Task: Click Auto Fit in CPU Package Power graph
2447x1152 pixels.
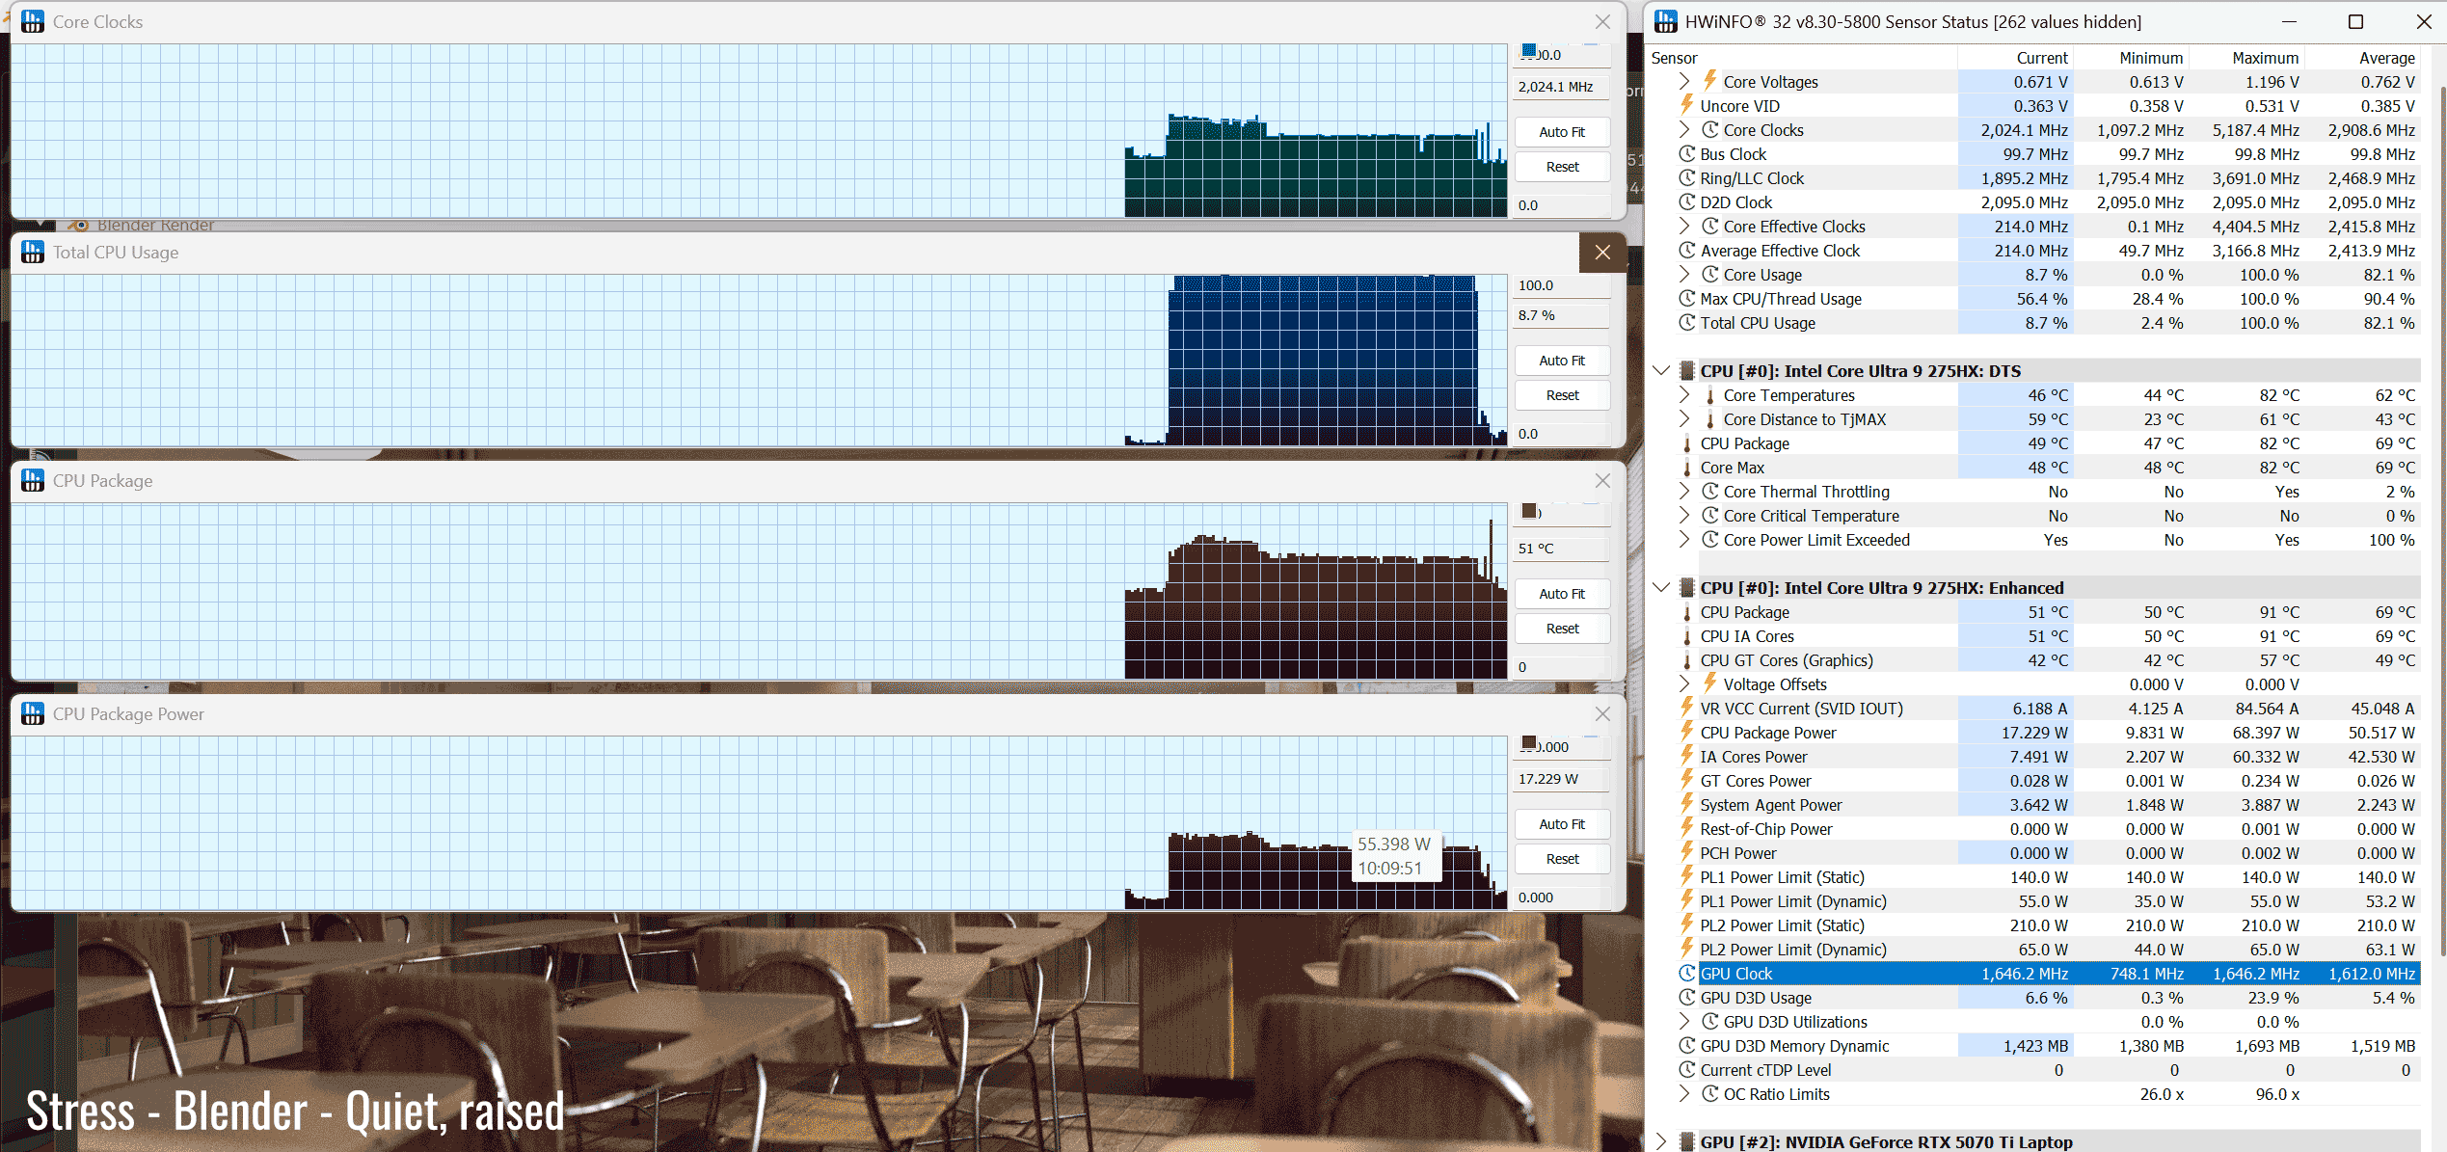Action: (1561, 824)
